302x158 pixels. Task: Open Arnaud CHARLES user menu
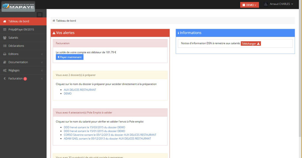281,4
